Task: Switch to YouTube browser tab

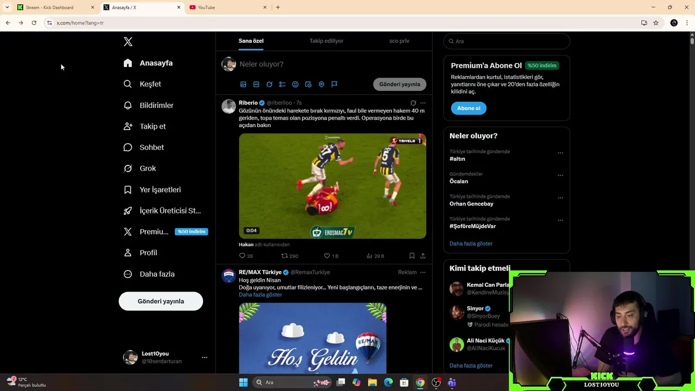Action: (228, 8)
